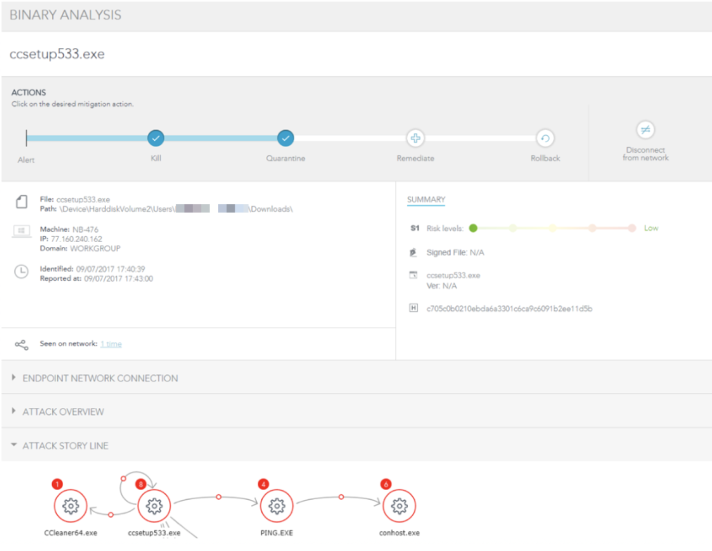Click the red badge 8 on ccsetup533.exe node

[140, 484]
